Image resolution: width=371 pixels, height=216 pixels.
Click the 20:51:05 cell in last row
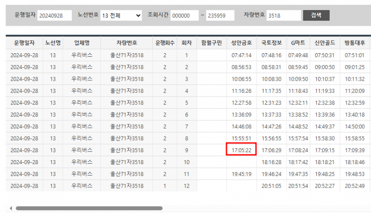click(x=271, y=186)
